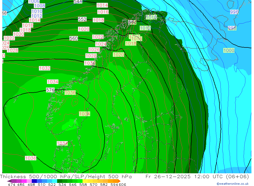Select the light pink swatch in the legend
The height and width of the screenshot is (186, 254).
pos(29,181)
